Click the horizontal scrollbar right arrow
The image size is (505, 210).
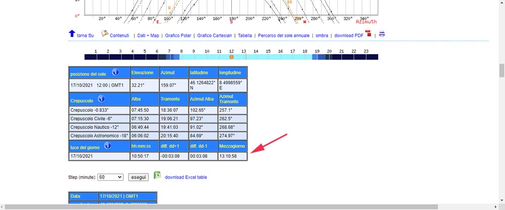tap(496, 207)
